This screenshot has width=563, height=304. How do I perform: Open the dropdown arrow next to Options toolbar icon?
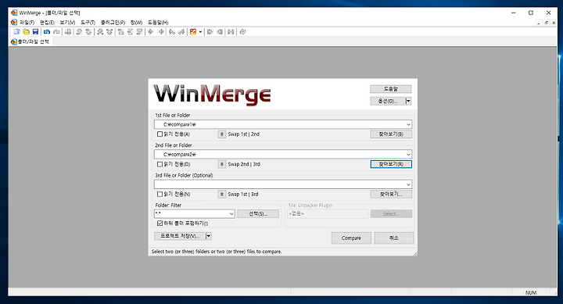[200, 32]
